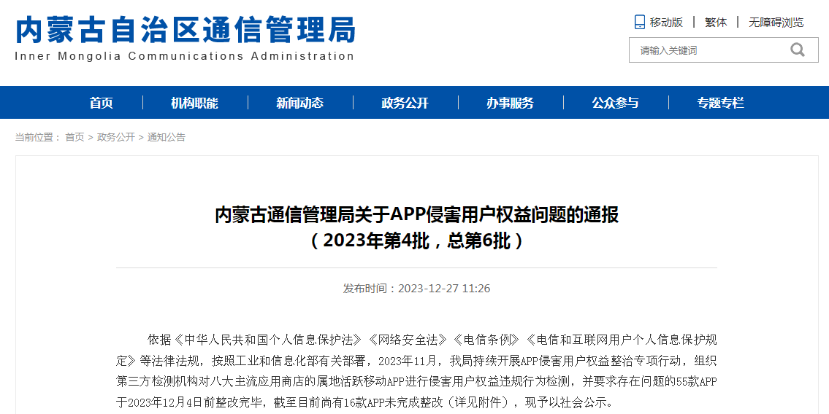Viewport: 829px width, 414px height.
Task: Go to 新闻动态 in navigation bar
Action: (300, 103)
